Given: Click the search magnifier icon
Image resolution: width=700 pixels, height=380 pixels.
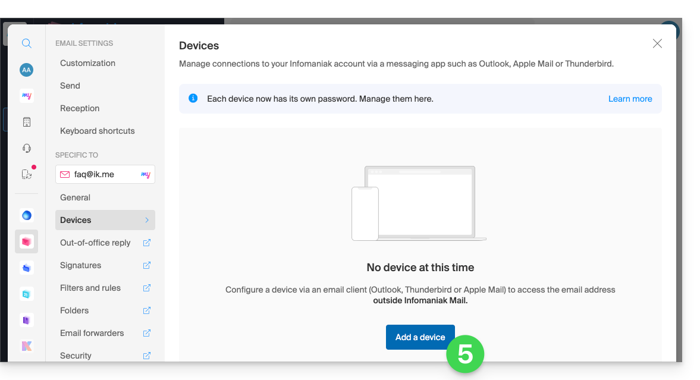Looking at the screenshot, I should pyautogui.click(x=27, y=43).
